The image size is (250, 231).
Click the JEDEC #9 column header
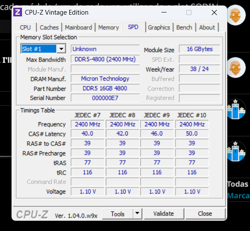coord(157,115)
